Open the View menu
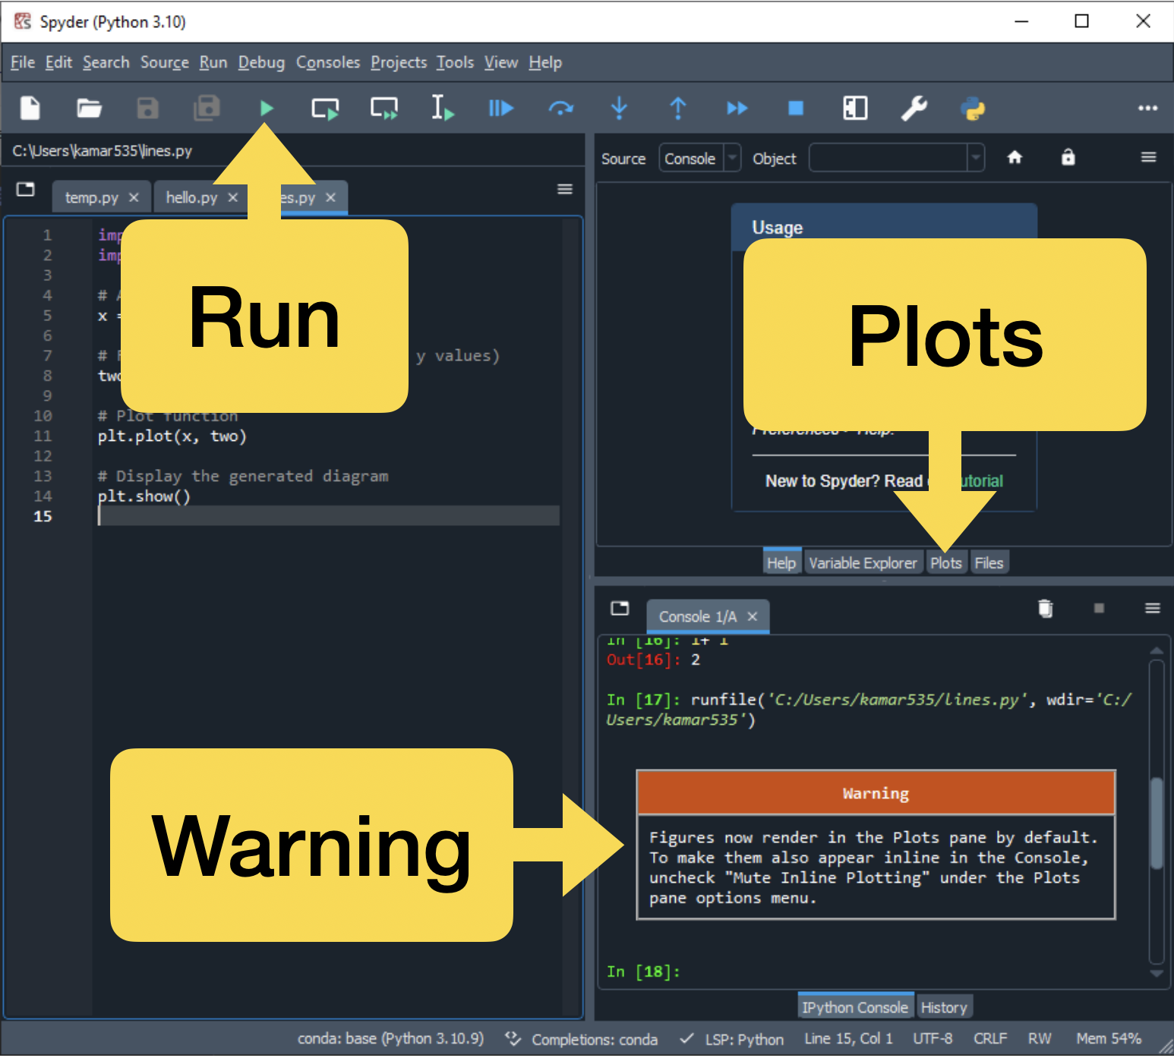Viewport: 1174px width, 1058px height. 501,63
